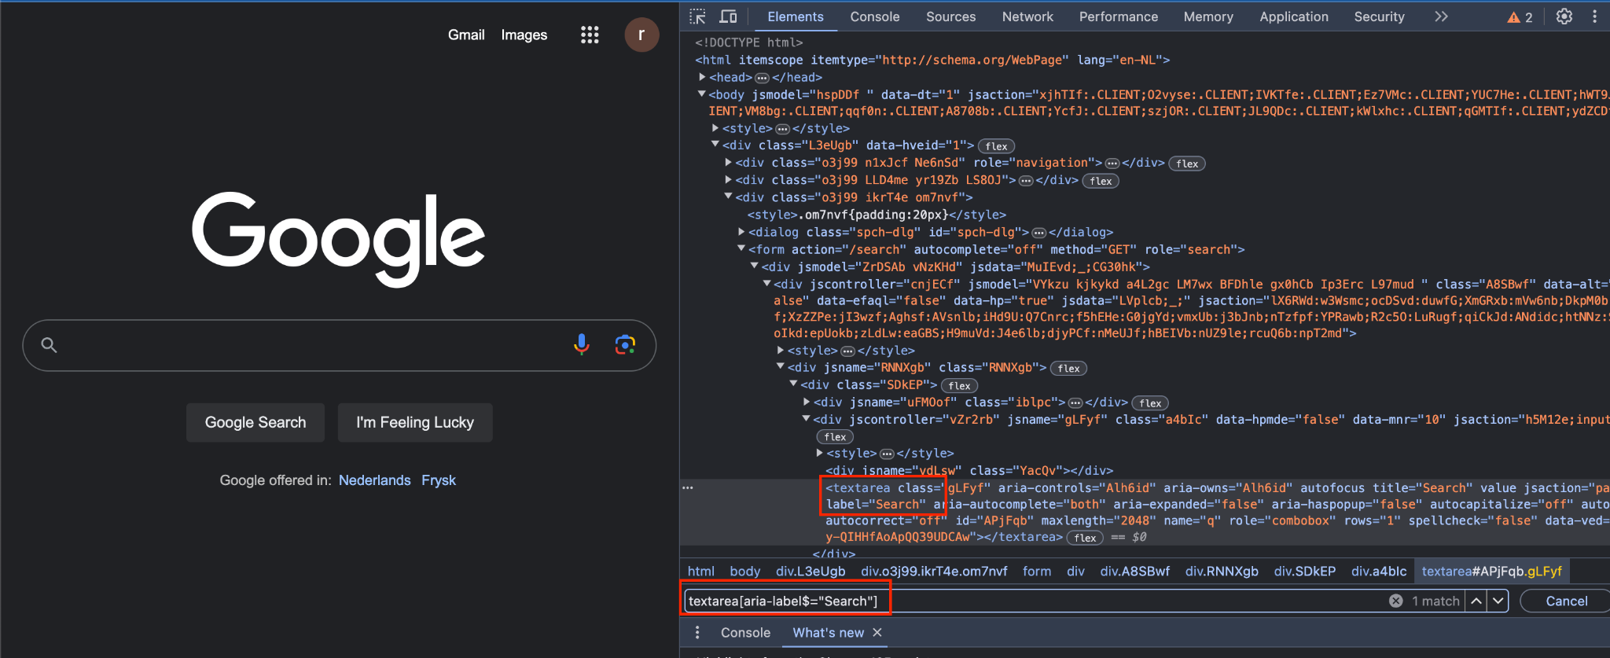This screenshot has width=1610, height=658.
Task: Expand the head node
Action: click(702, 77)
